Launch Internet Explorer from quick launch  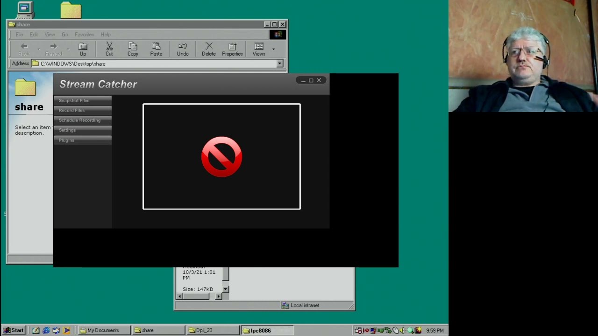click(46, 330)
